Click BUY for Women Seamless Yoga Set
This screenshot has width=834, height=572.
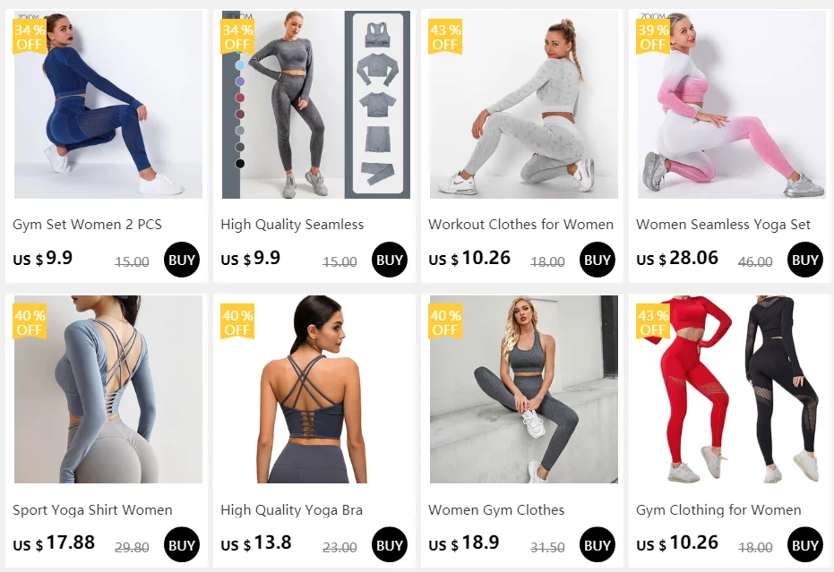tap(804, 260)
